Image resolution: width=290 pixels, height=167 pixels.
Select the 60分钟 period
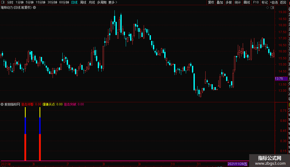pos(64,2)
